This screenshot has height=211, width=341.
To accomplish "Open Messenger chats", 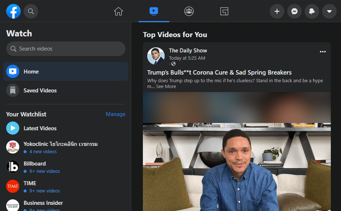I will pyautogui.click(x=294, y=11).
